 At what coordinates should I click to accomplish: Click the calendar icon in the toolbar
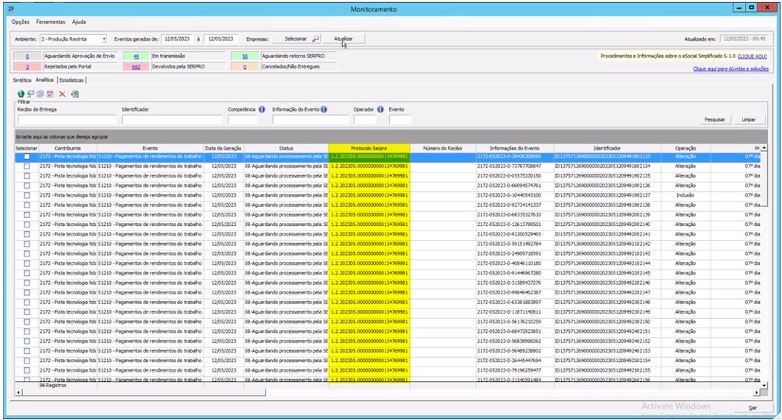50,94
